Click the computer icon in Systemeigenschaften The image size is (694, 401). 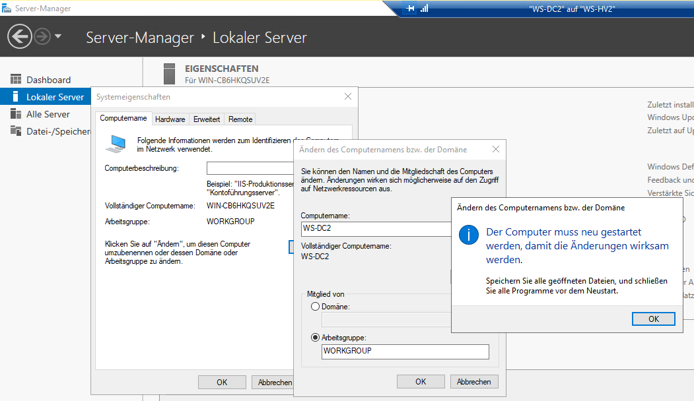116,144
